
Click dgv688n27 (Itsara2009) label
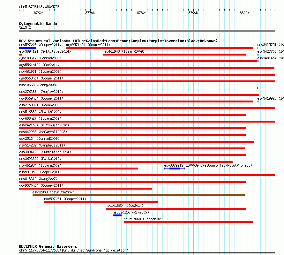(40, 118)
